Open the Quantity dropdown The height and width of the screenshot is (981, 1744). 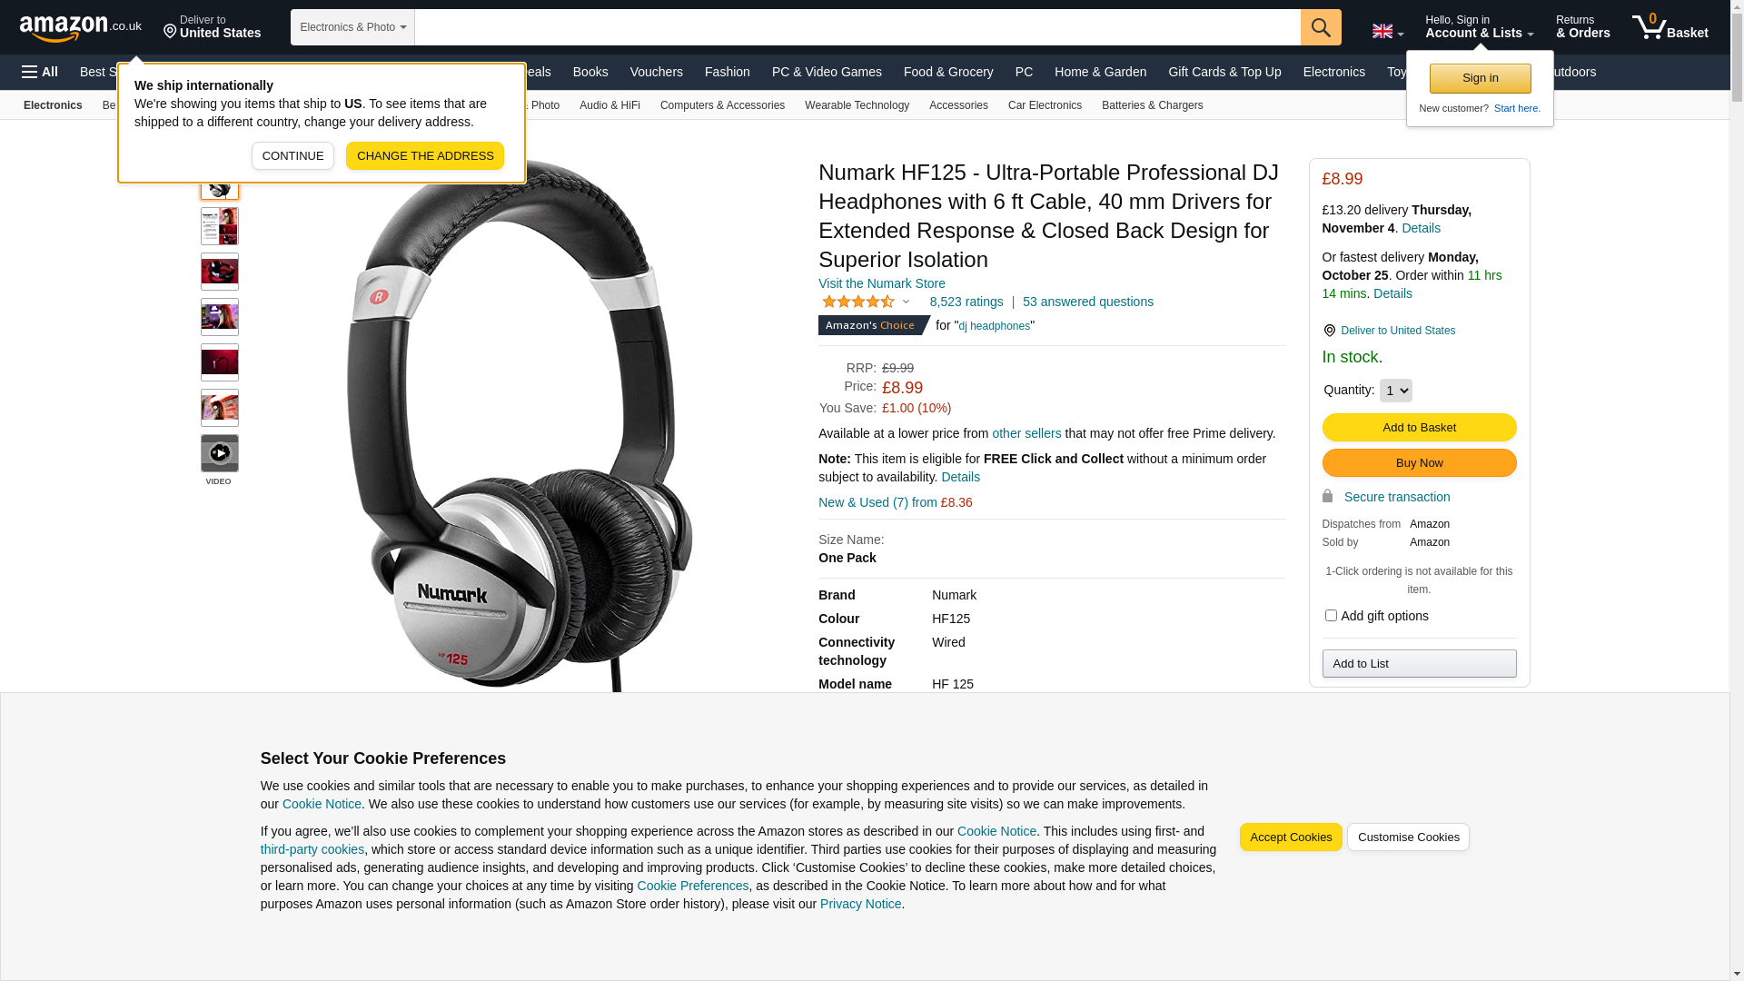(1396, 391)
